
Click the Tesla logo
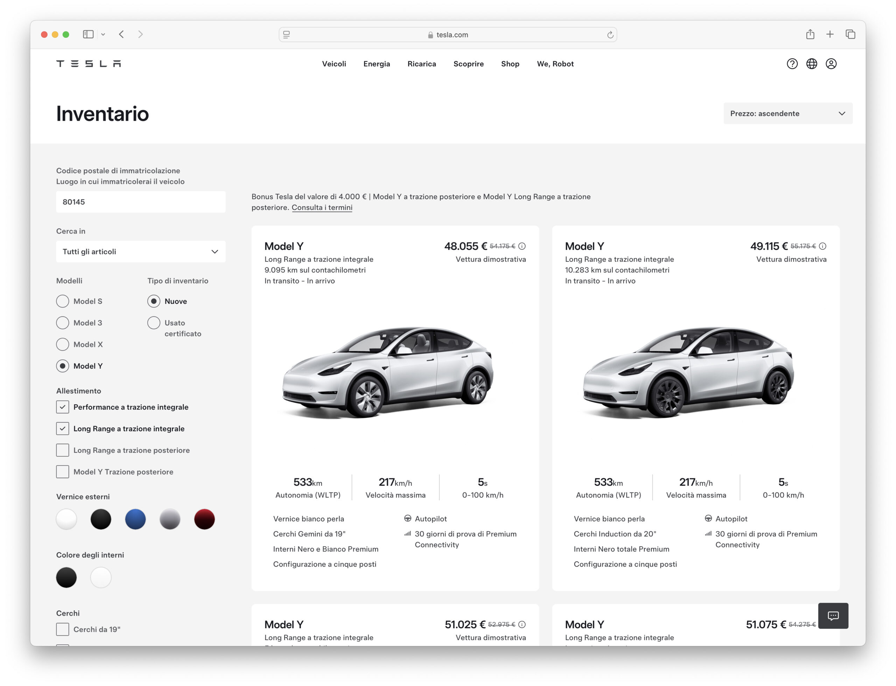pyautogui.click(x=89, y=64)
